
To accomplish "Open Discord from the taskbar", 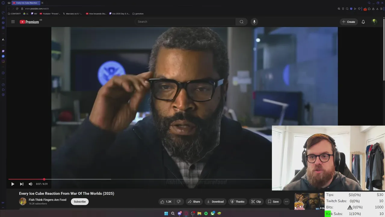I will click(x=180, y=213).
